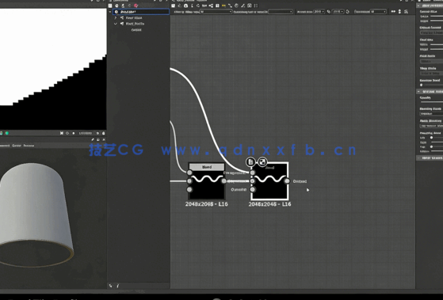Open the Alpha Blending dropdown

coord(431,126)
